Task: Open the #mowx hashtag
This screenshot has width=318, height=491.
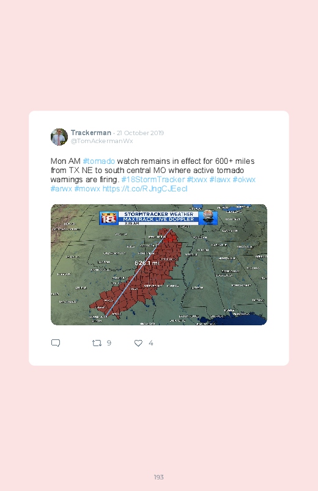Action: [87, 189]
